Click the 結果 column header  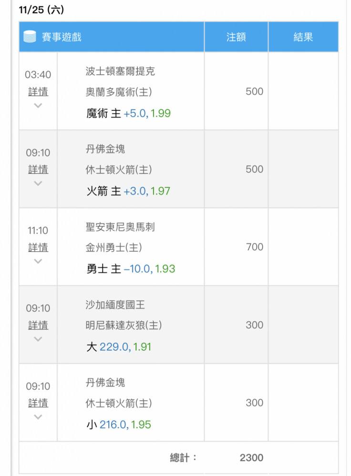(x=303, y=37)
